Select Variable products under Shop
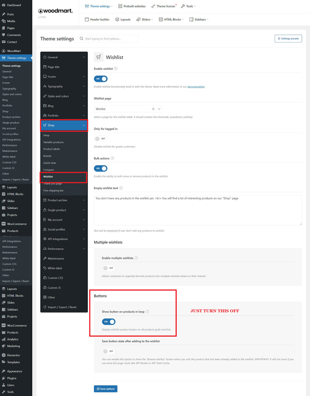The image size is (310, 396). click(53, 142)
